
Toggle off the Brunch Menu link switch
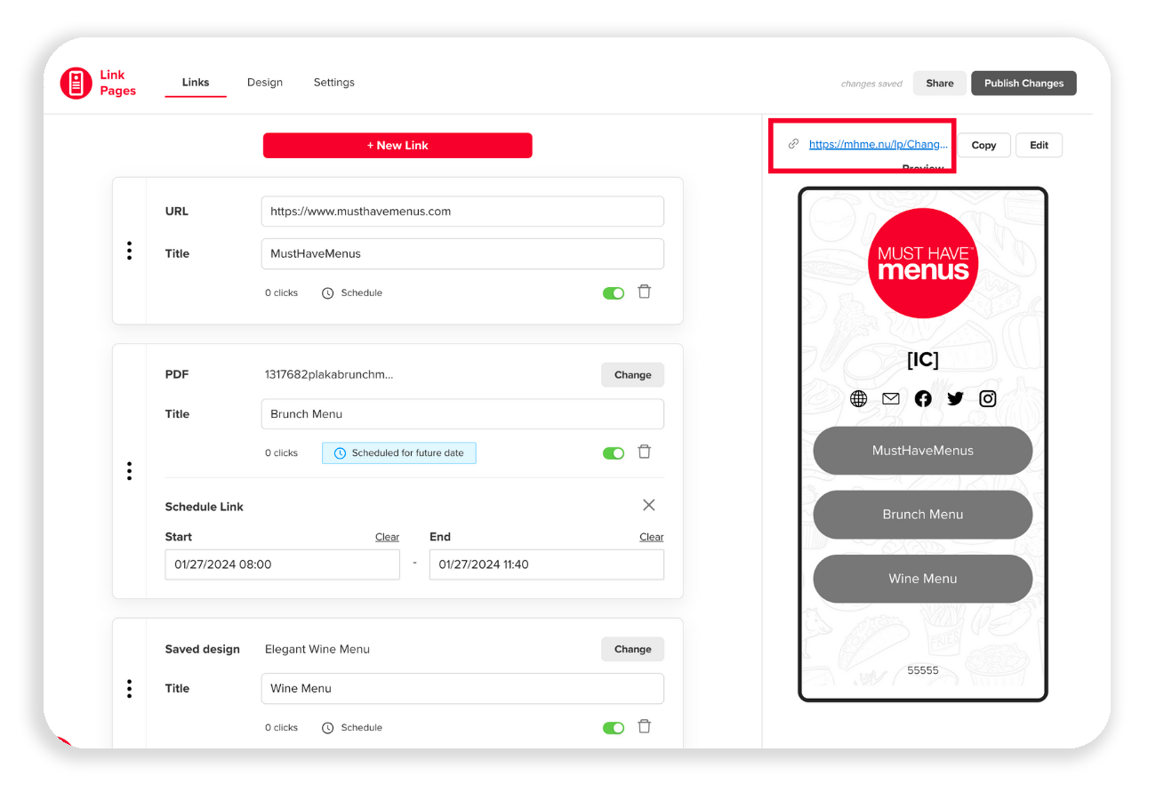point(614,452)
